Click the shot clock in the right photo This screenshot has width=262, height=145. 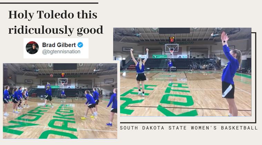pos(172,40)
